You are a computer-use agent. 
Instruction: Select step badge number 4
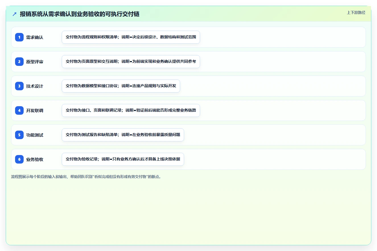click(19, 110)
